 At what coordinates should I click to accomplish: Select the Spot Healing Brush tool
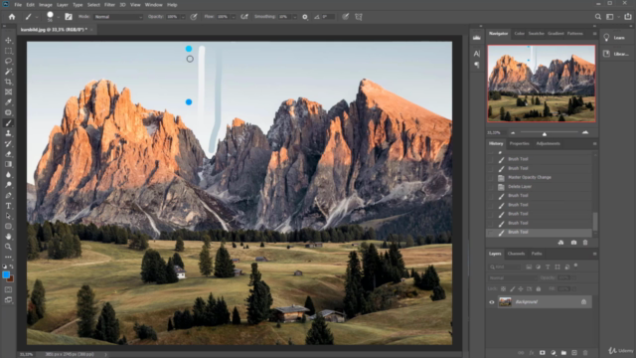click(8, 112)
